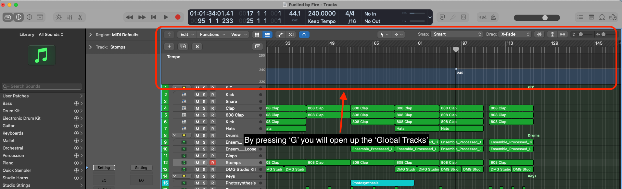Start playback with the Play button
622x189 pixels.
tap(166, 17)
